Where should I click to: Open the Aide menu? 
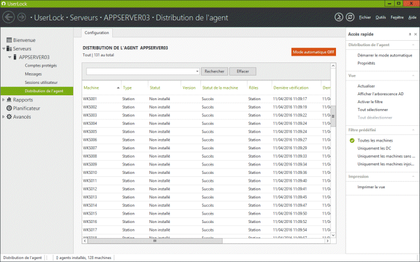[x=412, y=17]
